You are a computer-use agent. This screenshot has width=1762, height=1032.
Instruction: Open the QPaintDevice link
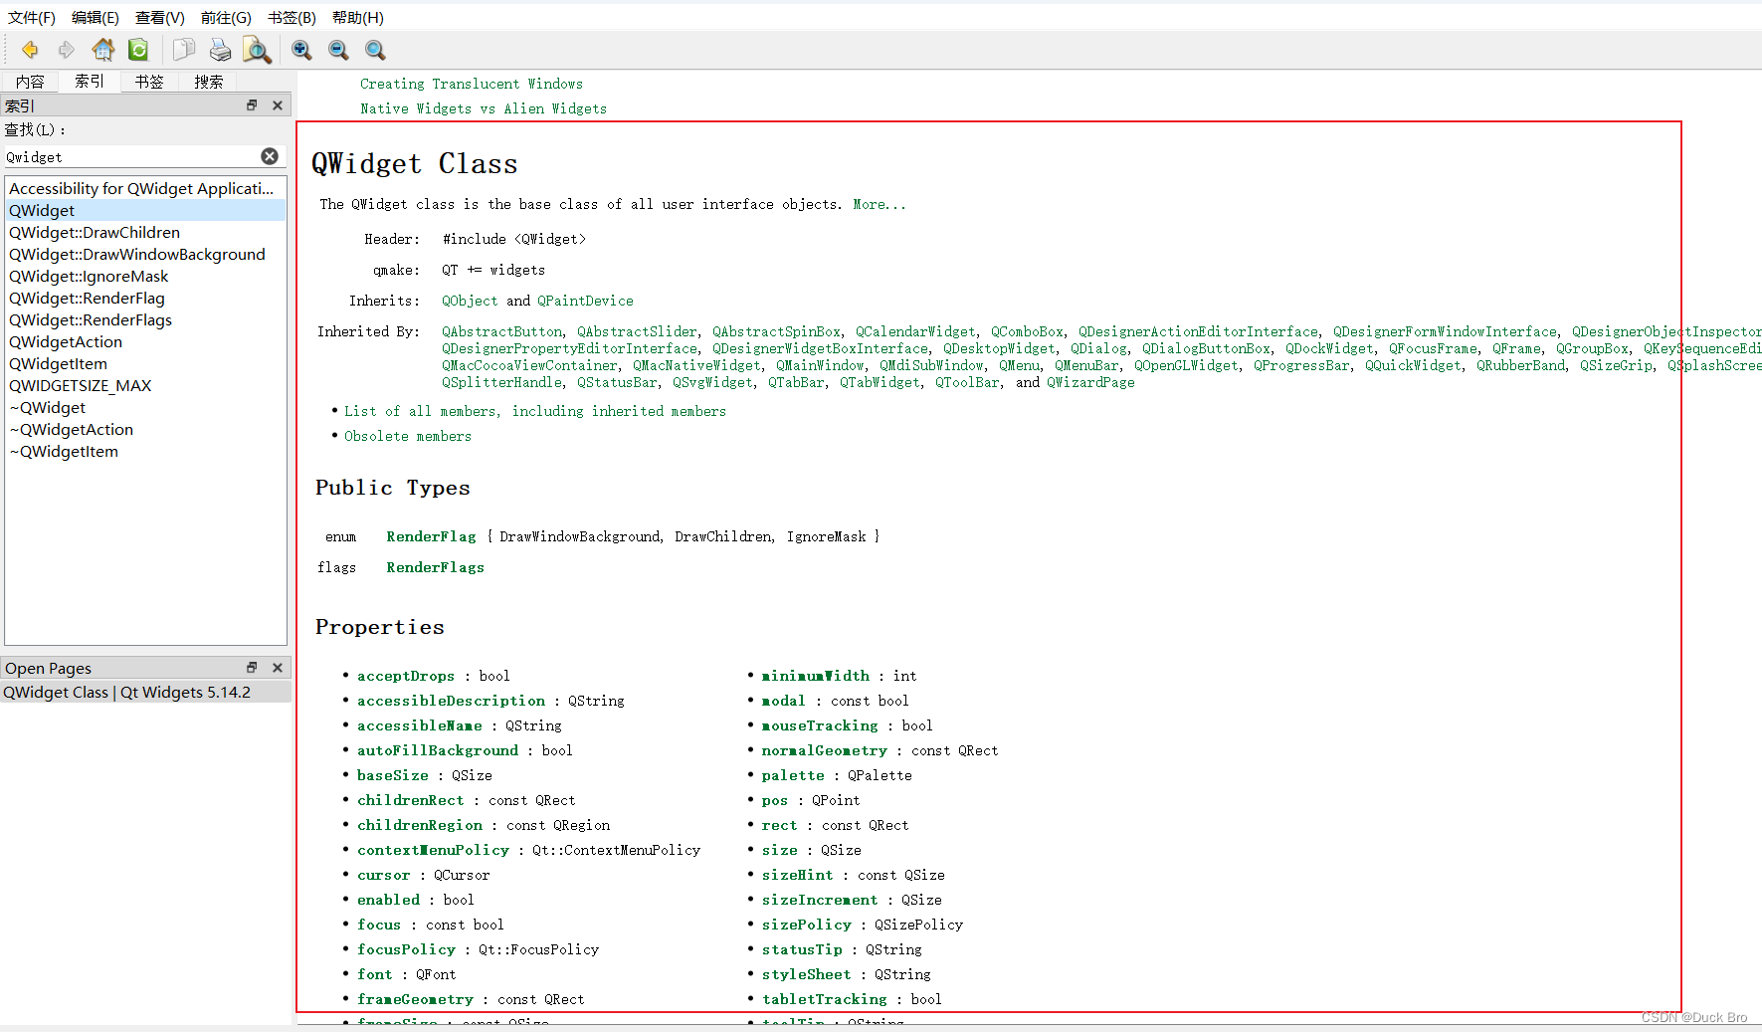(585, 301)
